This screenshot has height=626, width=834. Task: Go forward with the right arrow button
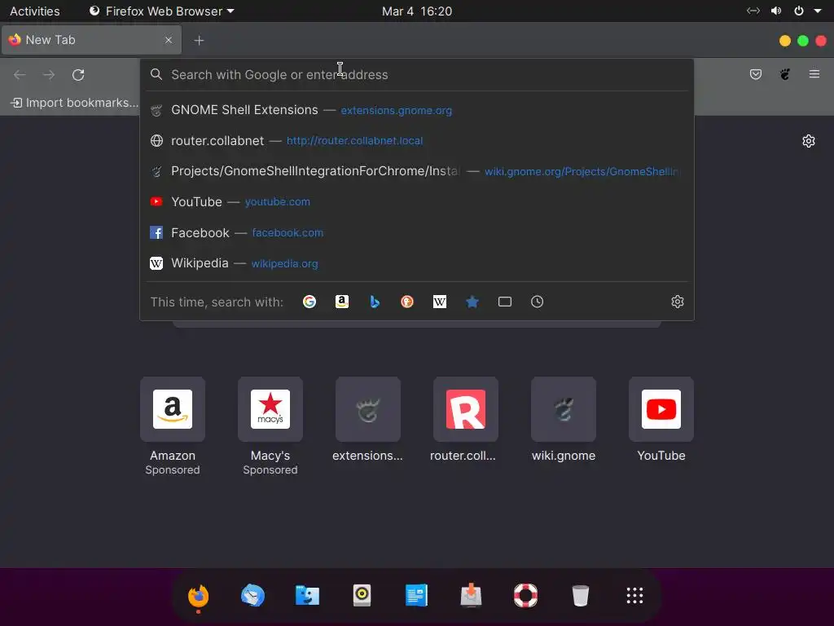point(49,75)
